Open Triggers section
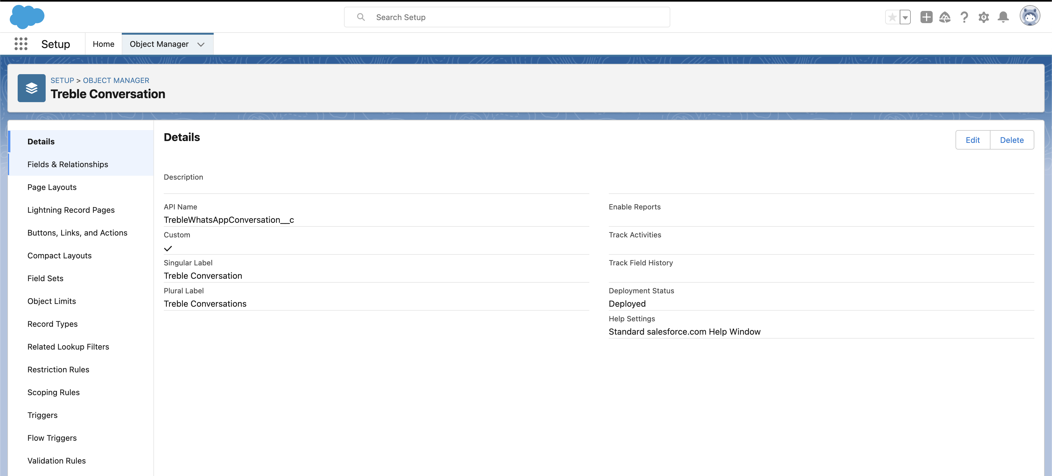Viewport: 1052px width, 476px height. point(81,415)
